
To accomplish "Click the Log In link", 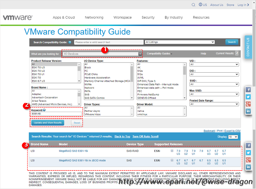I will tap(243, 5).
